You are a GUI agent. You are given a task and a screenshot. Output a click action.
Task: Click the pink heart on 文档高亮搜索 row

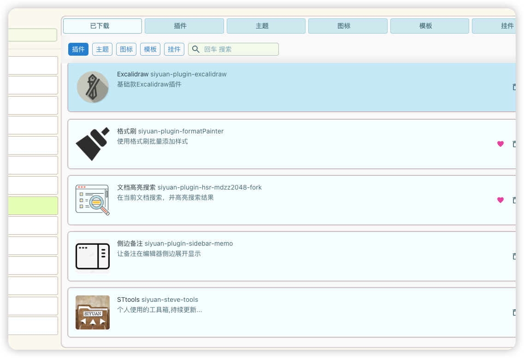[x=500, y=200]
